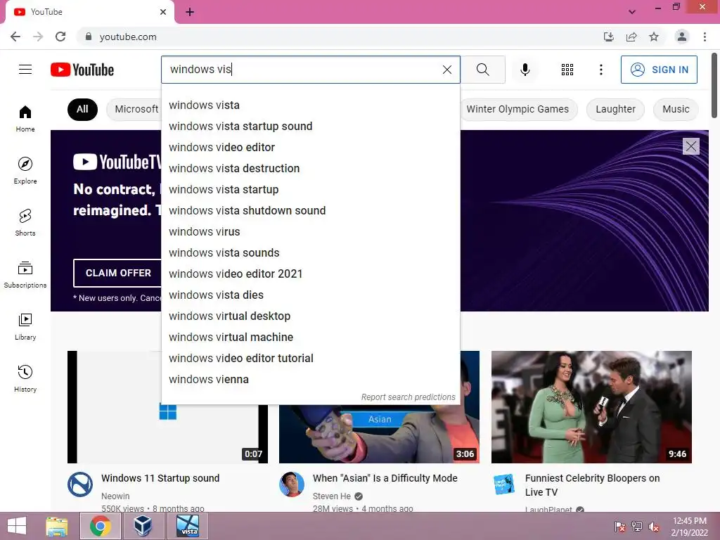Image resolution: width=720 pixels, height=540 pixels.
Task: Select the All filter chip
Action: [82, 109]
